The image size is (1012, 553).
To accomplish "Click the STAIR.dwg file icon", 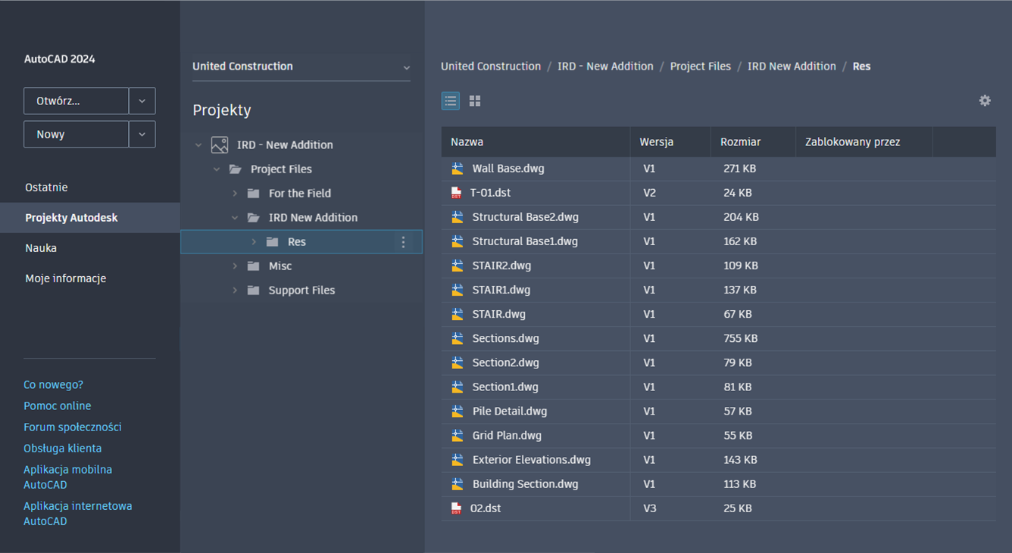I will (x=458, y=314).
